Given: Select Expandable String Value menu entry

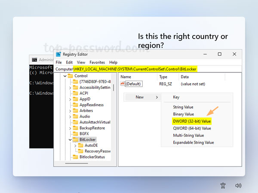Looking at the screenshot, I should click(x=193, y=142).
